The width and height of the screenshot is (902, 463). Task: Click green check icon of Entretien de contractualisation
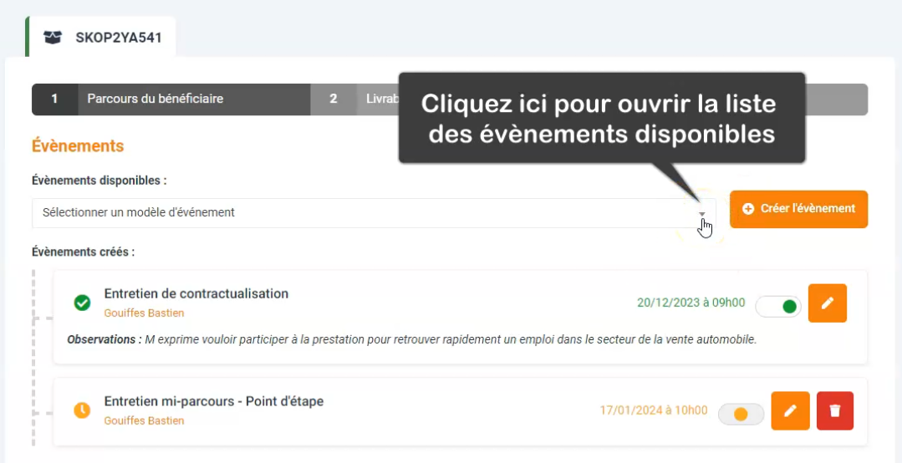click(82, 303)
